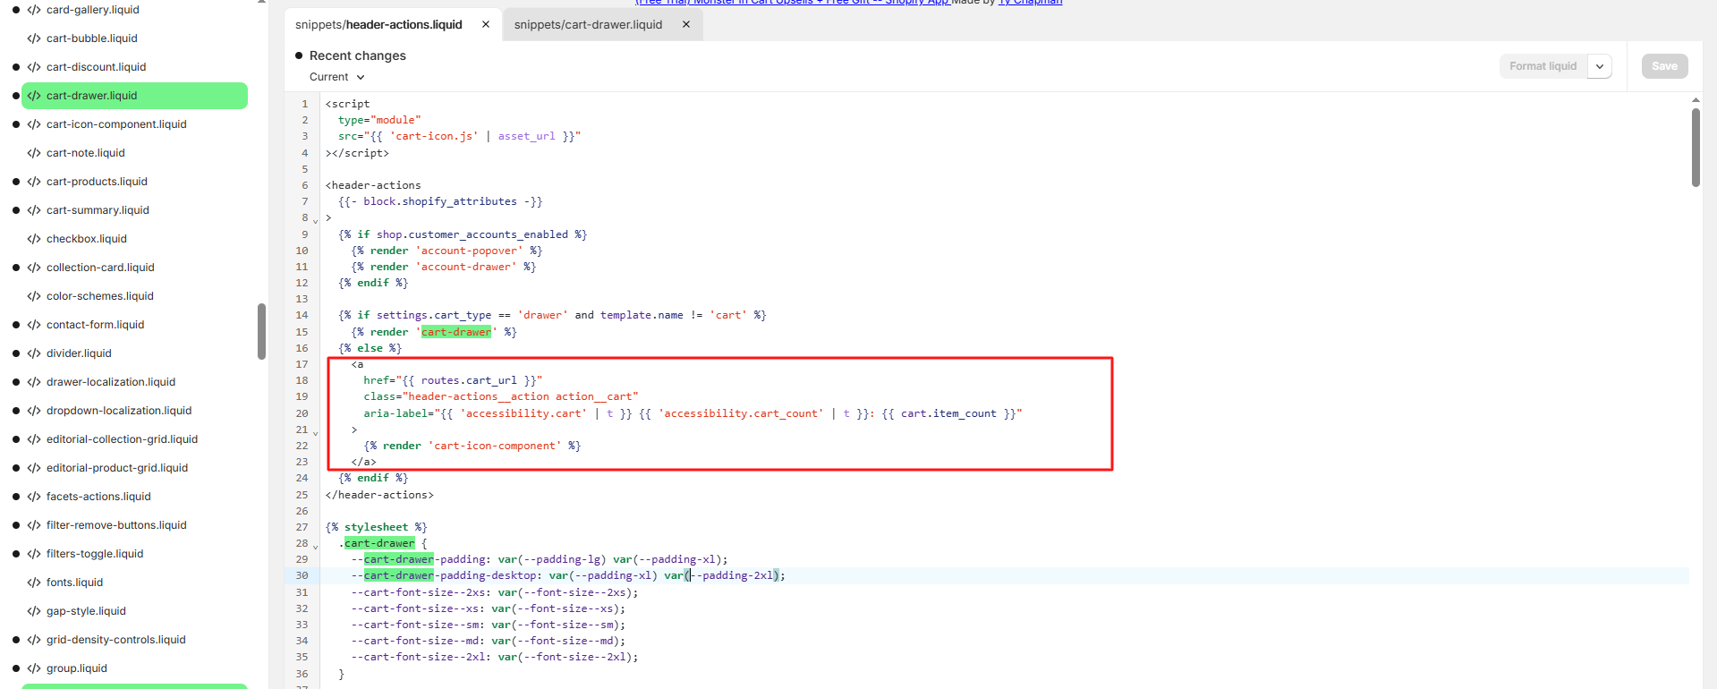Image resolution: width=1717 pixels, height=689 pixels.
Task: Open checkbox.liquid file
Action: point(87,239)
